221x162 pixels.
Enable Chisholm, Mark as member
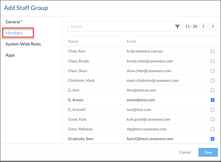pos(212,80)
